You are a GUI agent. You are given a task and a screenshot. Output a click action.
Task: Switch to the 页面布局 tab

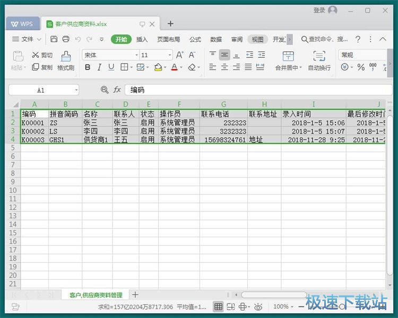tap(169, 40)
